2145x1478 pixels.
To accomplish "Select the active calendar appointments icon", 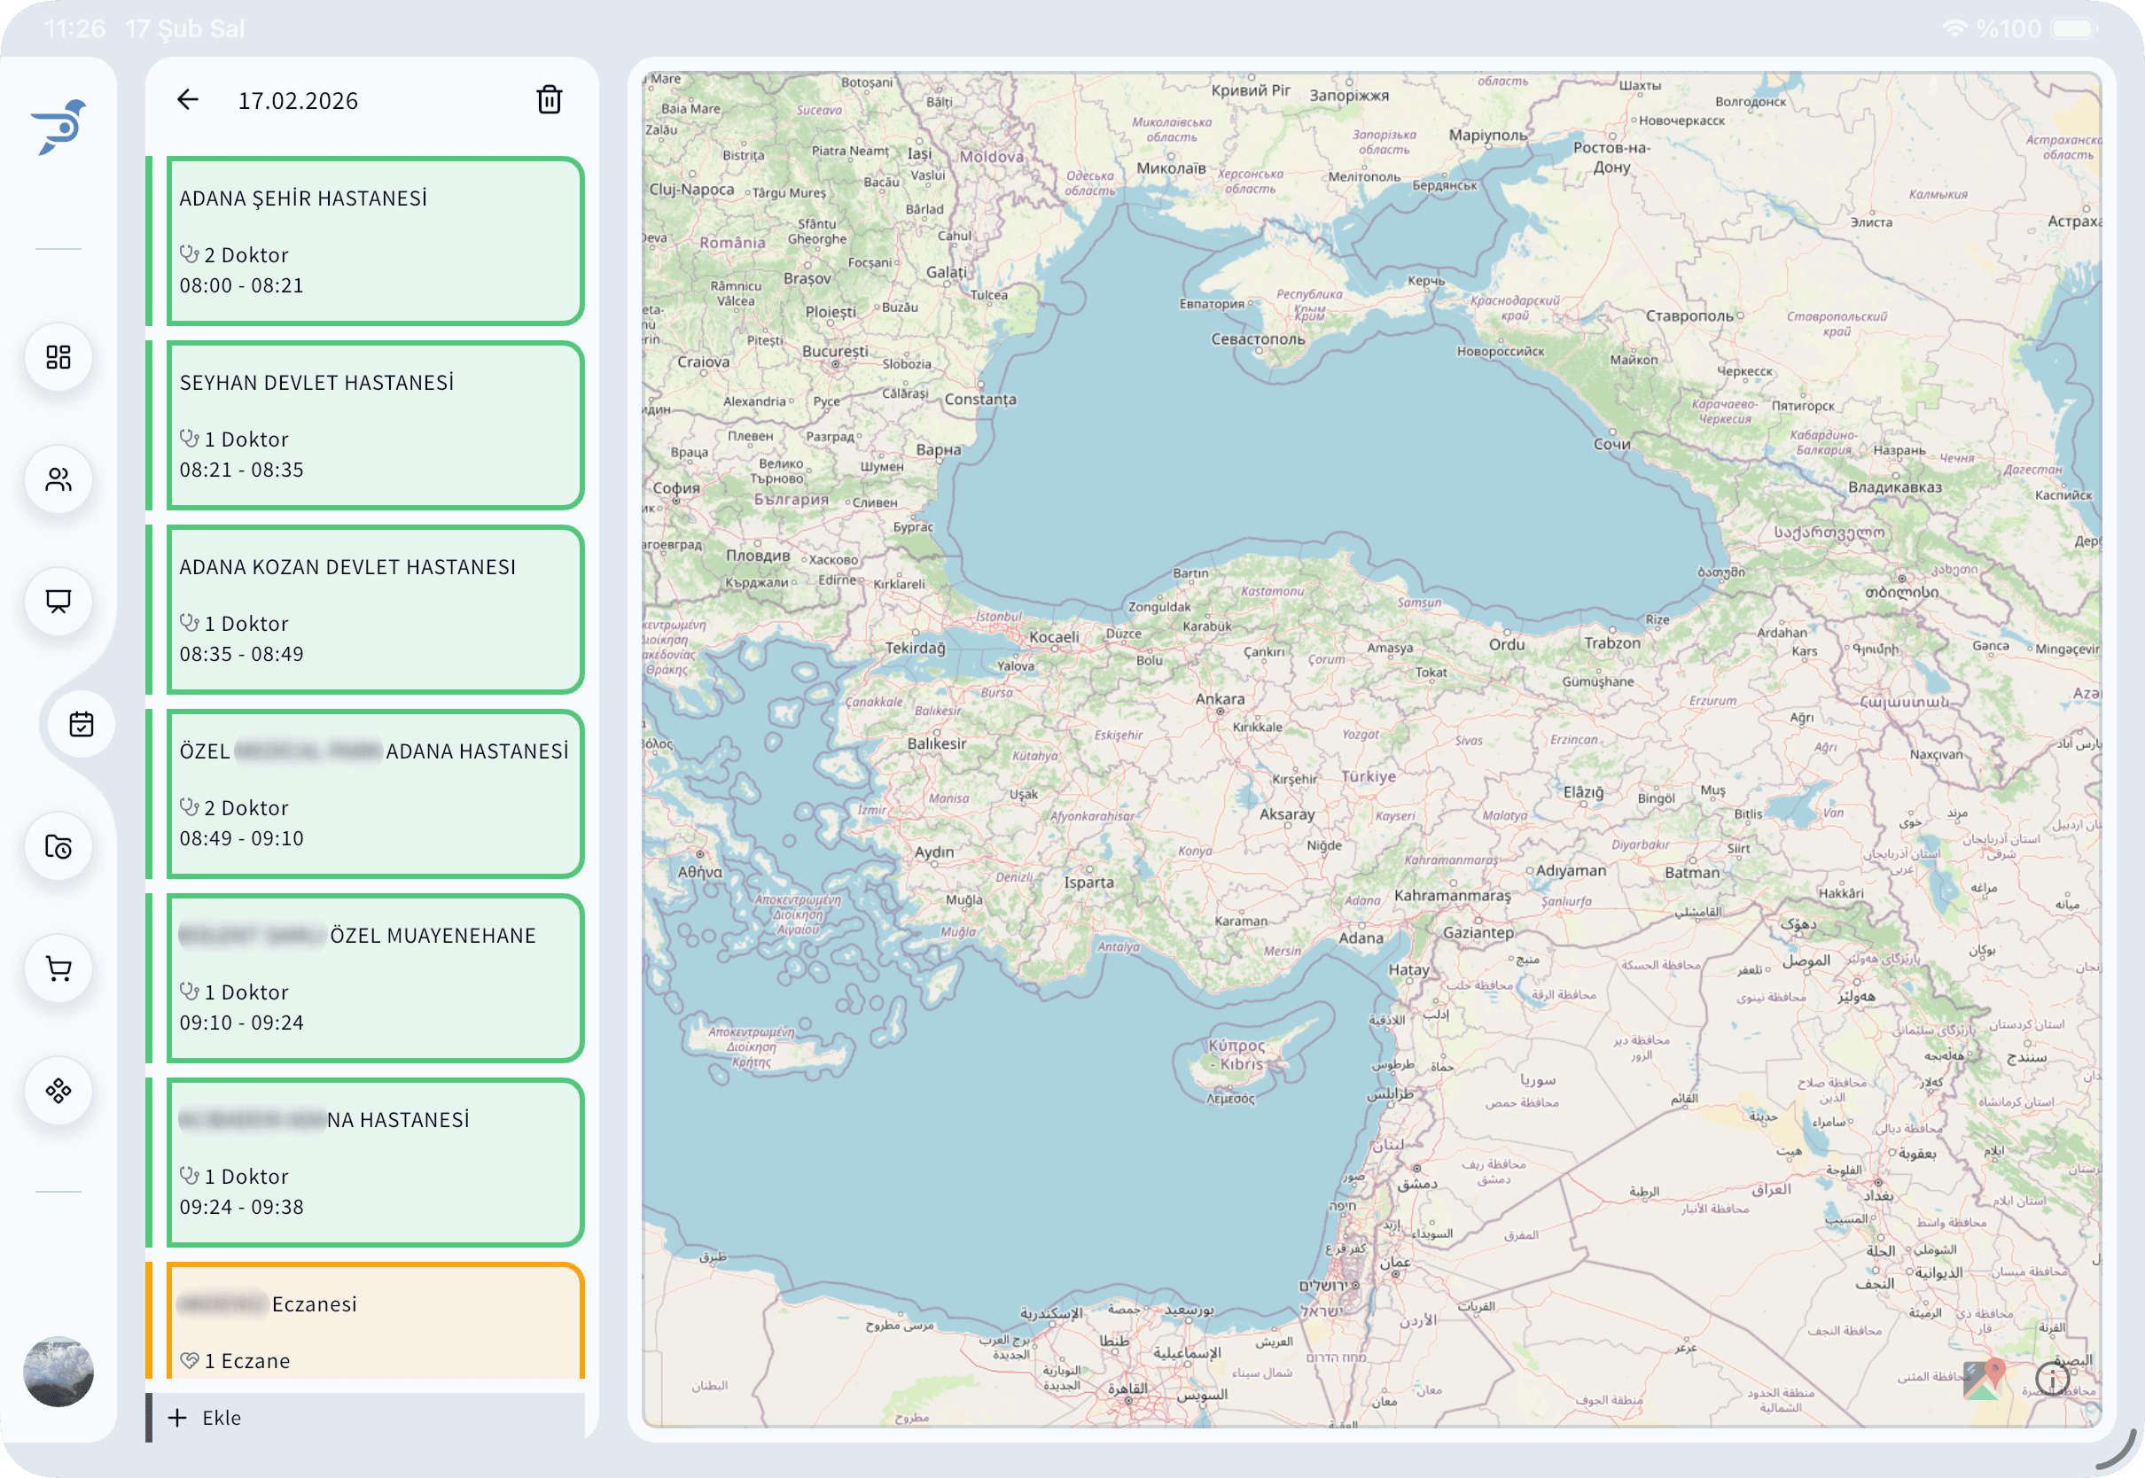I will pos(83,724).
